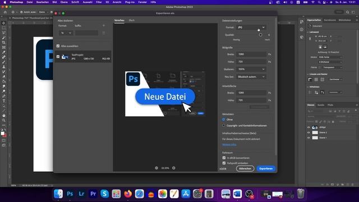The image size is (359, 202).
Task: Switch to the '2fach' preview tab
Action: (132, 20)
